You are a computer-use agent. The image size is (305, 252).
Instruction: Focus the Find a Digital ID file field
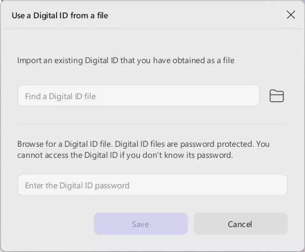coord(139,96)
